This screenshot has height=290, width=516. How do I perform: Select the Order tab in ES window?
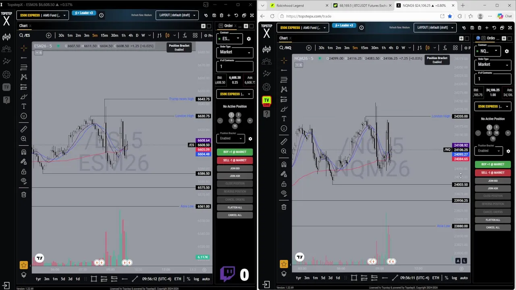(x=228, y=26)
